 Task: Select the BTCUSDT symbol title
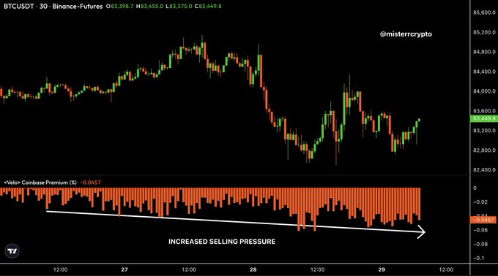[x=19, y=7]
